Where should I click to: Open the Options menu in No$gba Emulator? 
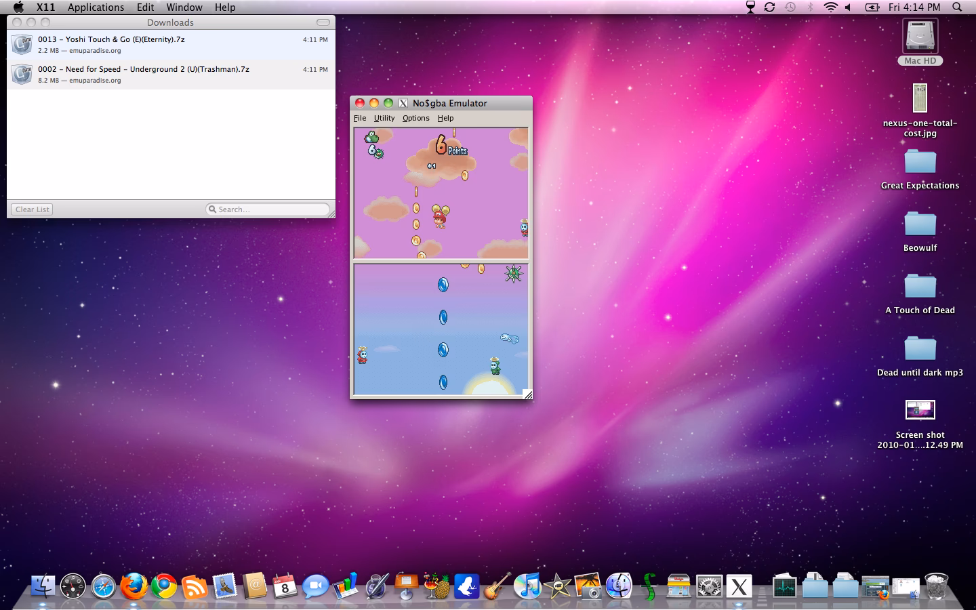415,118
